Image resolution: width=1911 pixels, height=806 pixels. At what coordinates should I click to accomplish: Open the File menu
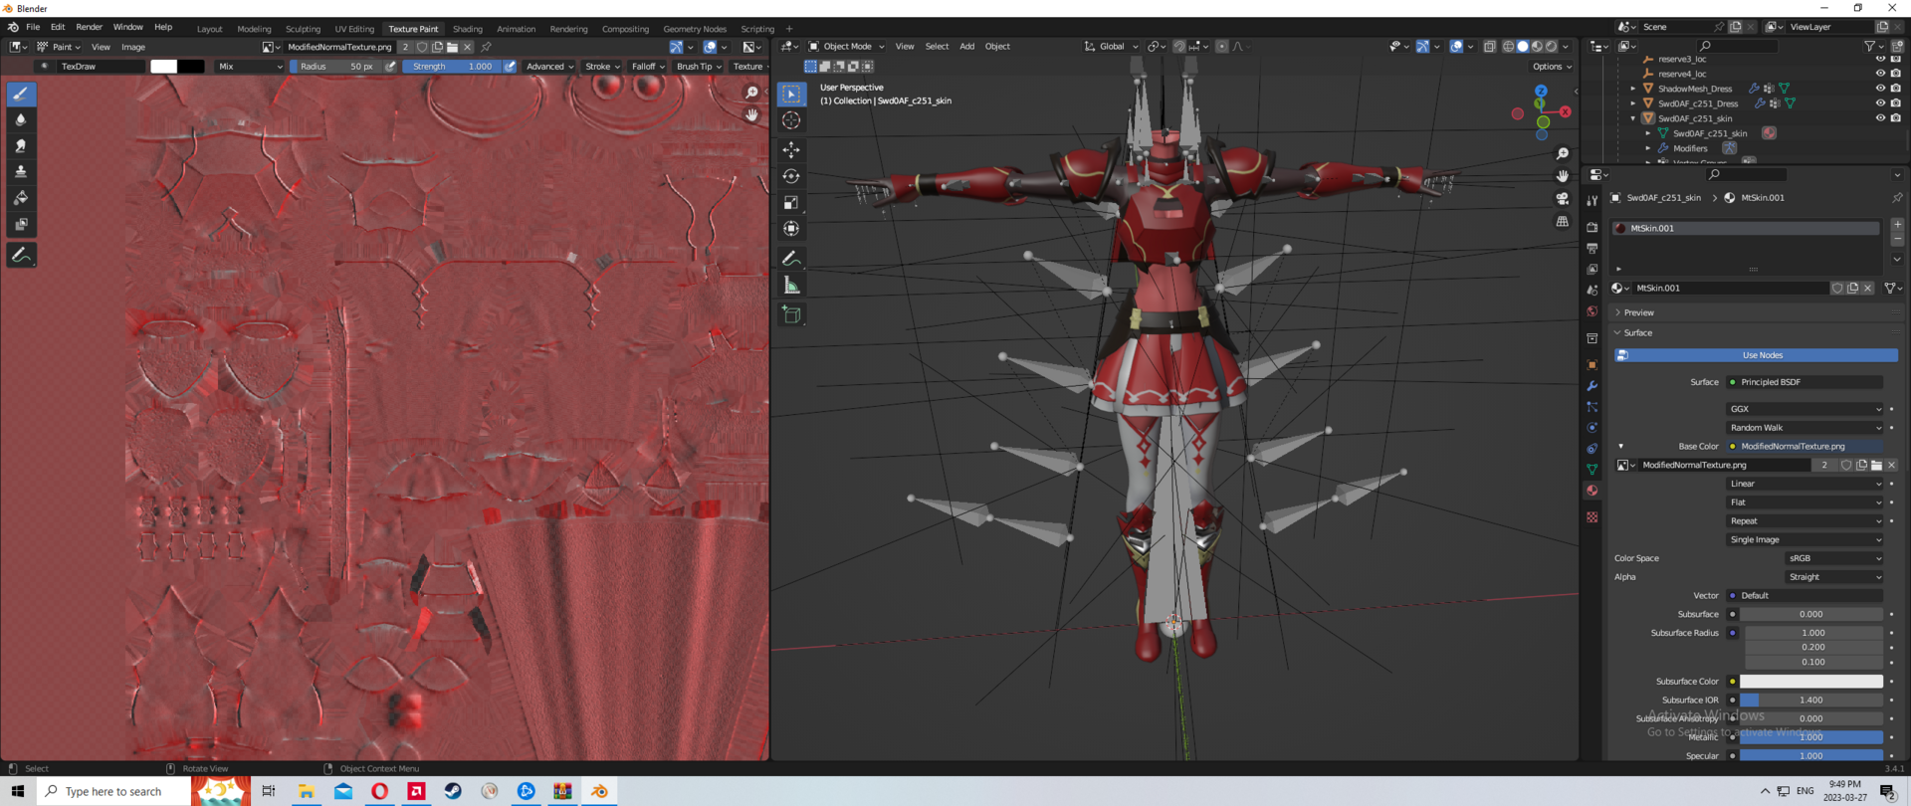[x=33, y=28]
